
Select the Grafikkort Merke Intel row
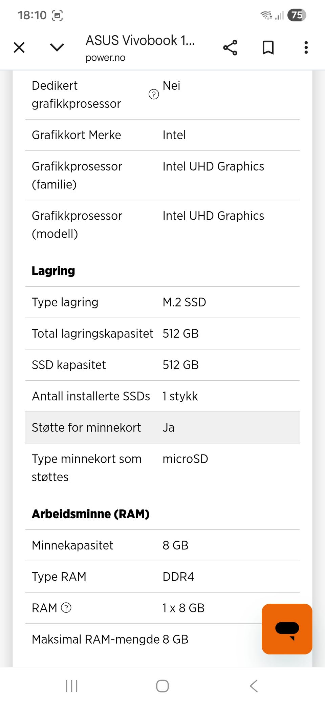click(x=162, y=135)
